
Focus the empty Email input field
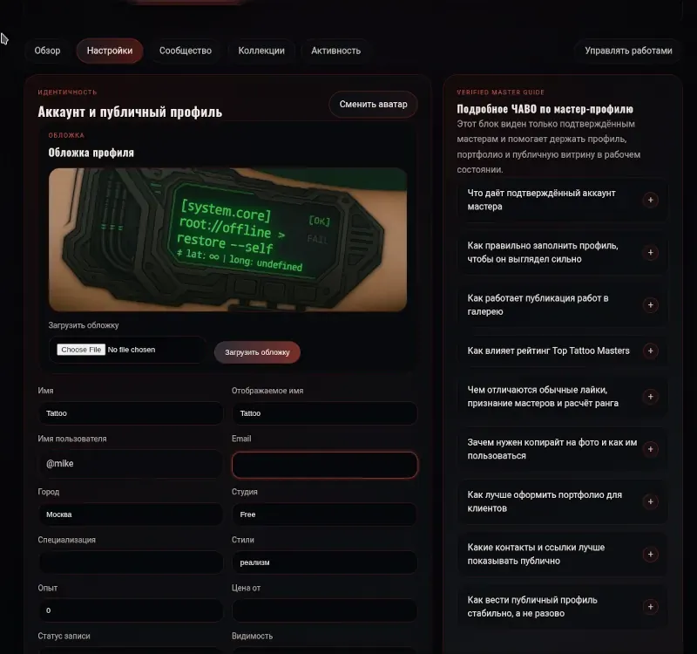pos(324,465)
